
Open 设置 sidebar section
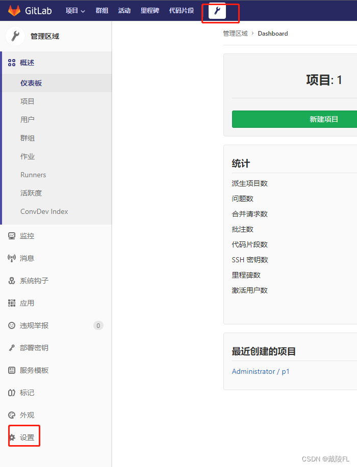click(27, 437)
